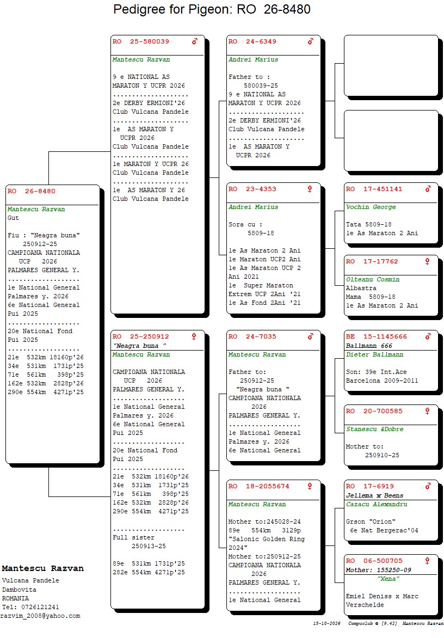This screenshot has height=638, width=444.
Task: Click the date "15-10-2026" in the footer
Action: (327, 623)
